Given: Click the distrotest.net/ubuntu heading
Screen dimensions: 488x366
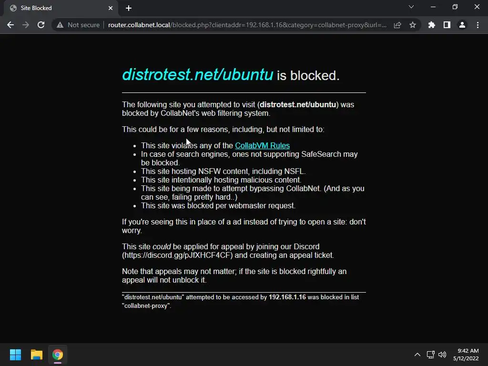Looking at the screenshot, I should pos(198,75).
